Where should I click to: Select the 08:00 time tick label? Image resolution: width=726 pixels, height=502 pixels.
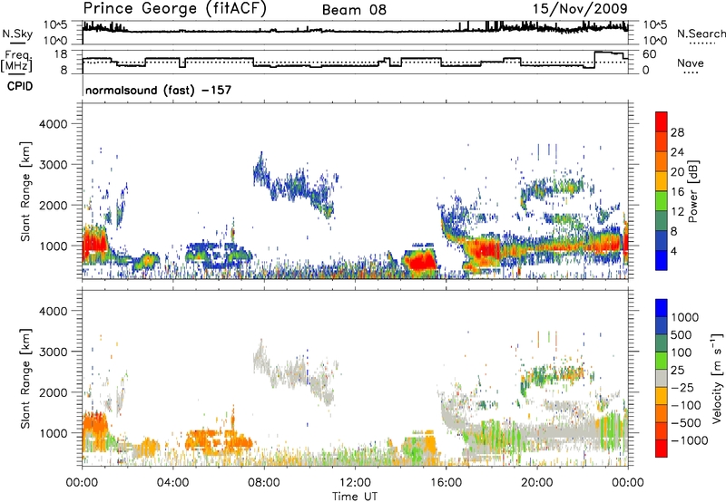263,483
